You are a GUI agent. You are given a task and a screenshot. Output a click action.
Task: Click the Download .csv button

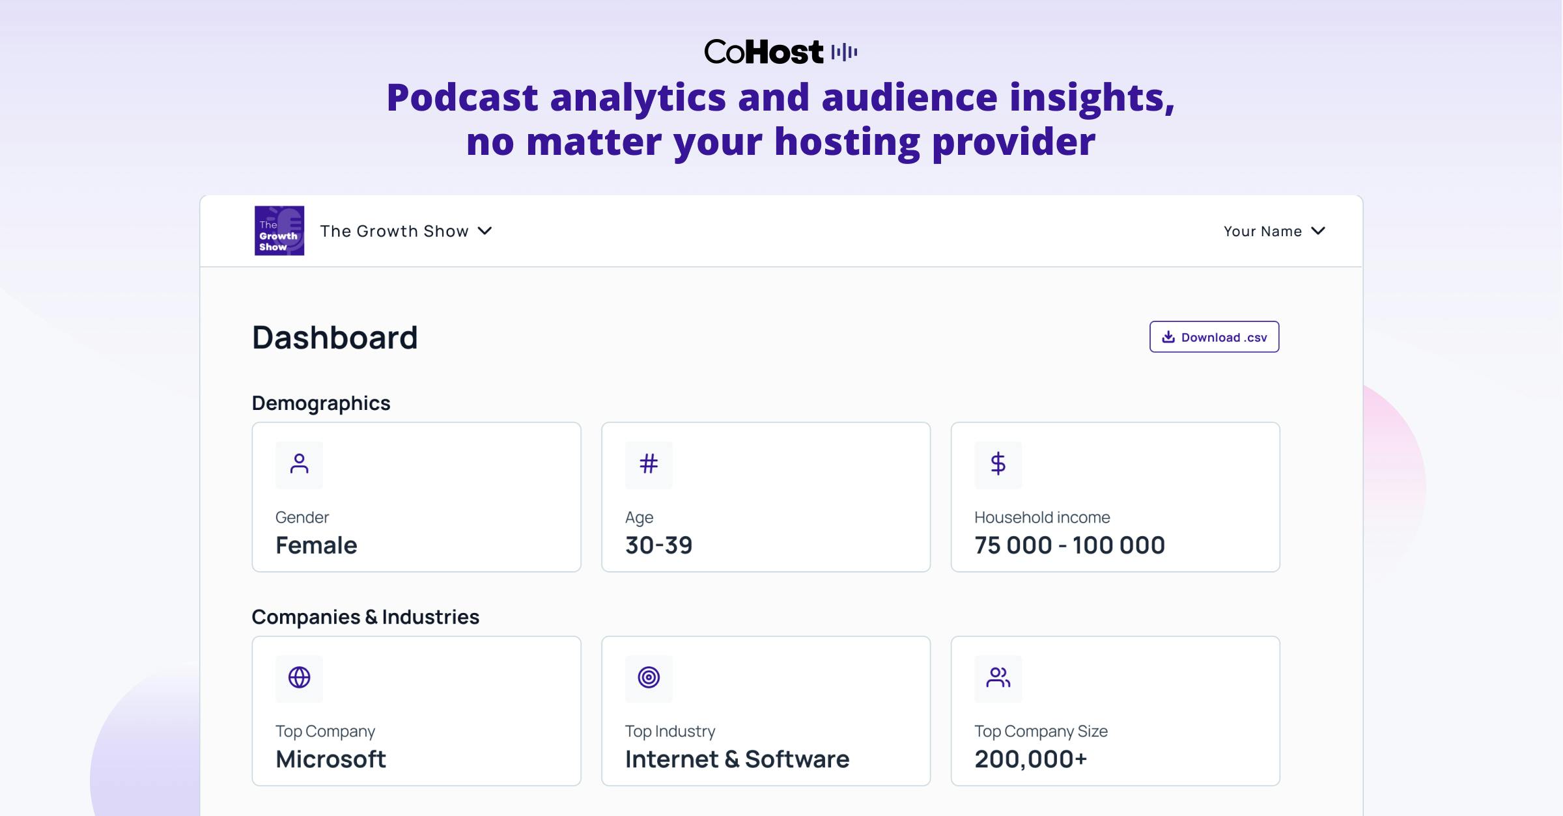coord(1214,337)
